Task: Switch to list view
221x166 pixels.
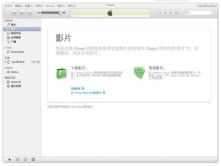Action: point(160,13)
